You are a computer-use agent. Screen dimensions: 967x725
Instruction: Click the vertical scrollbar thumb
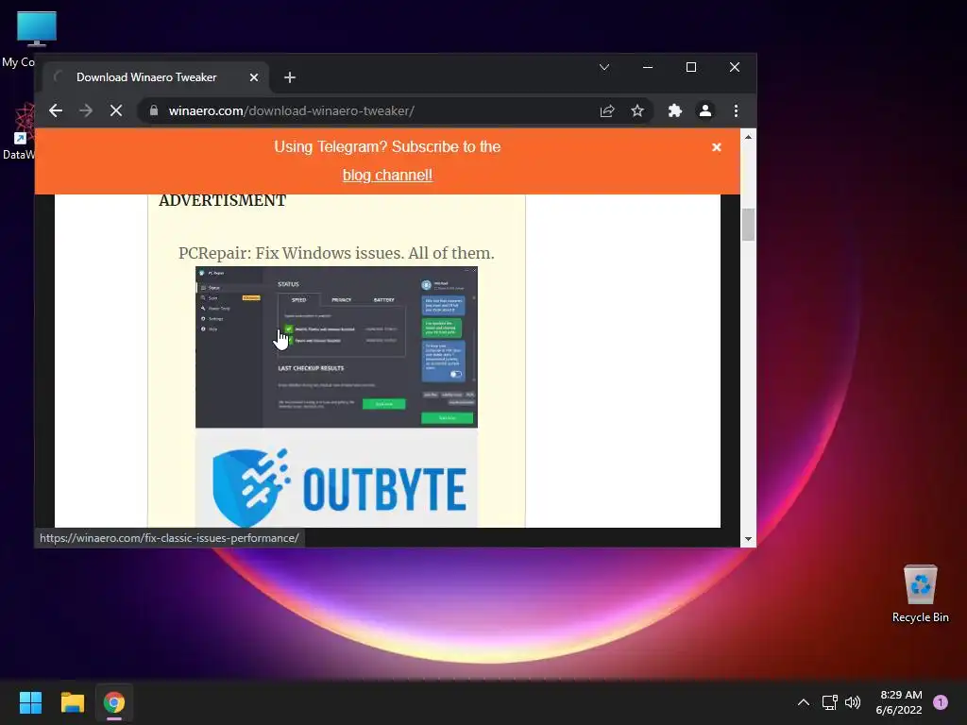tap(748, 225)
